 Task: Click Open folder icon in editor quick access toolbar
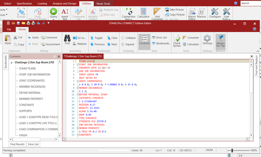coord(23,23)
